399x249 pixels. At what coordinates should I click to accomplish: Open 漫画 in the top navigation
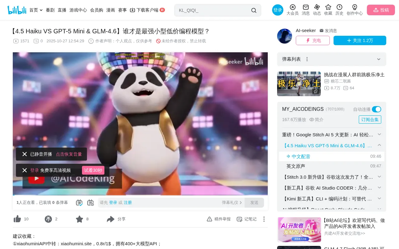111,10
